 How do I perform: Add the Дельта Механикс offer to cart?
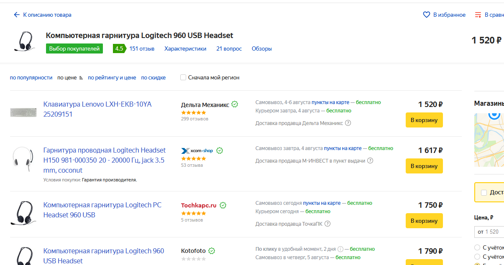(424, 120)
